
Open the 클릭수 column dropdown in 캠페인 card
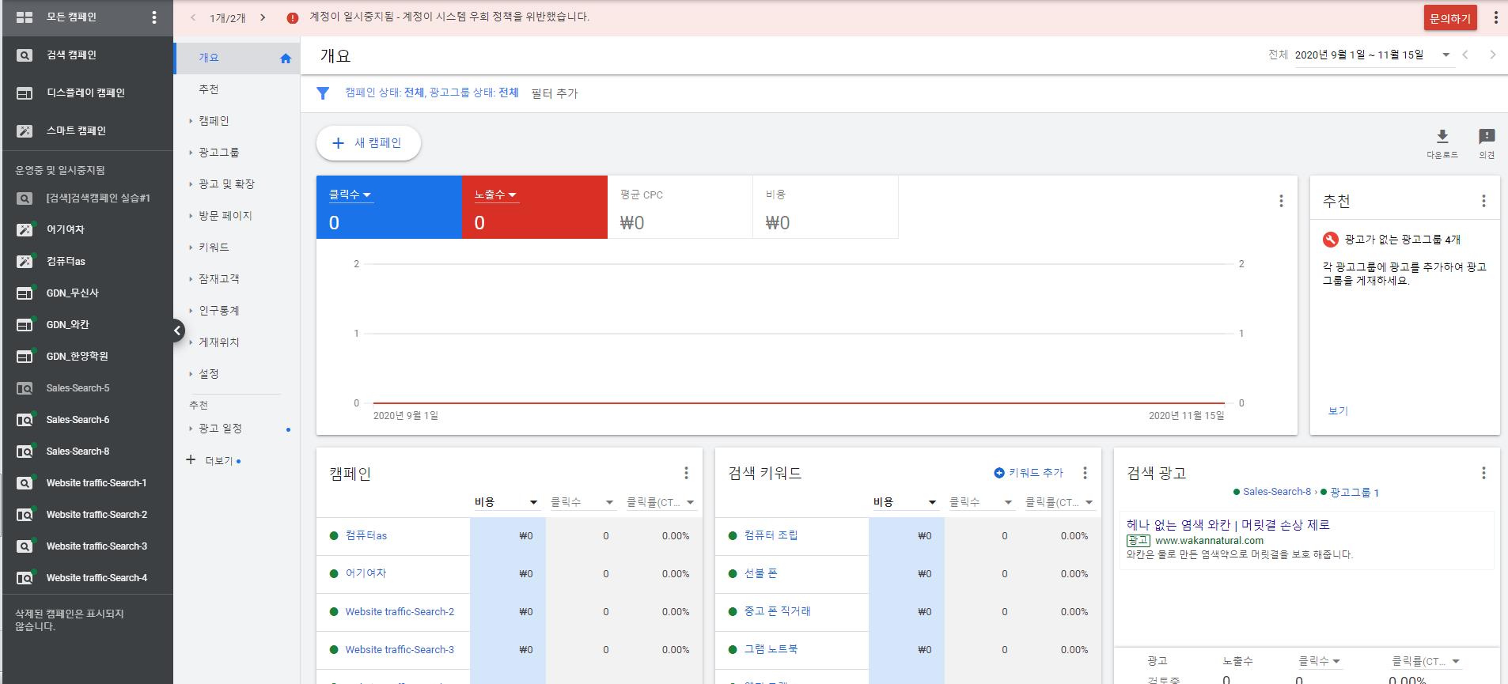[x=609, y=502]
